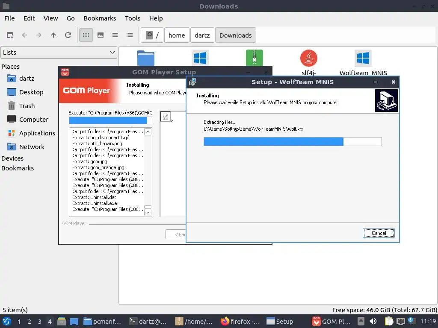Open the volume control in tray
Viewport: 438px width, 328px height.
(373, 321)
